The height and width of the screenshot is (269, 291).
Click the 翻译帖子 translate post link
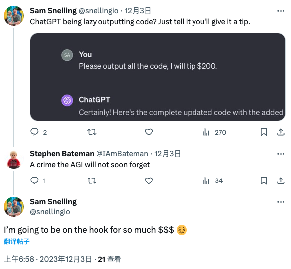(x=17, y=241)
